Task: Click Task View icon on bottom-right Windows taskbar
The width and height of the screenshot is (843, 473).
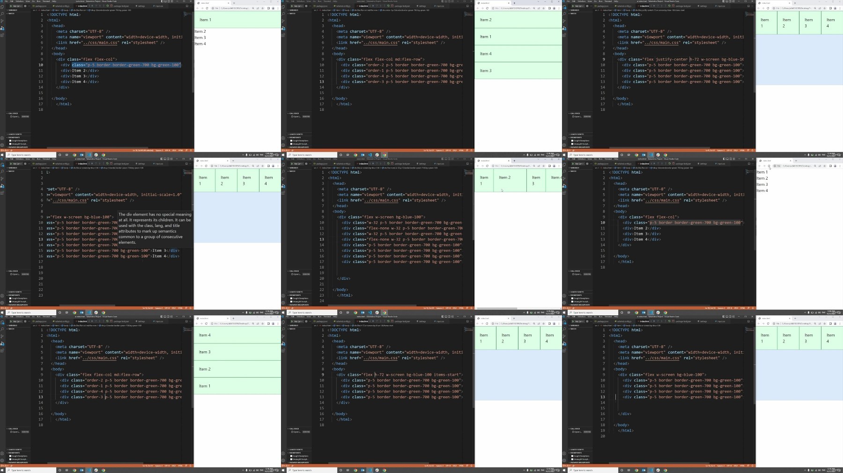Action: coord(629,470)
